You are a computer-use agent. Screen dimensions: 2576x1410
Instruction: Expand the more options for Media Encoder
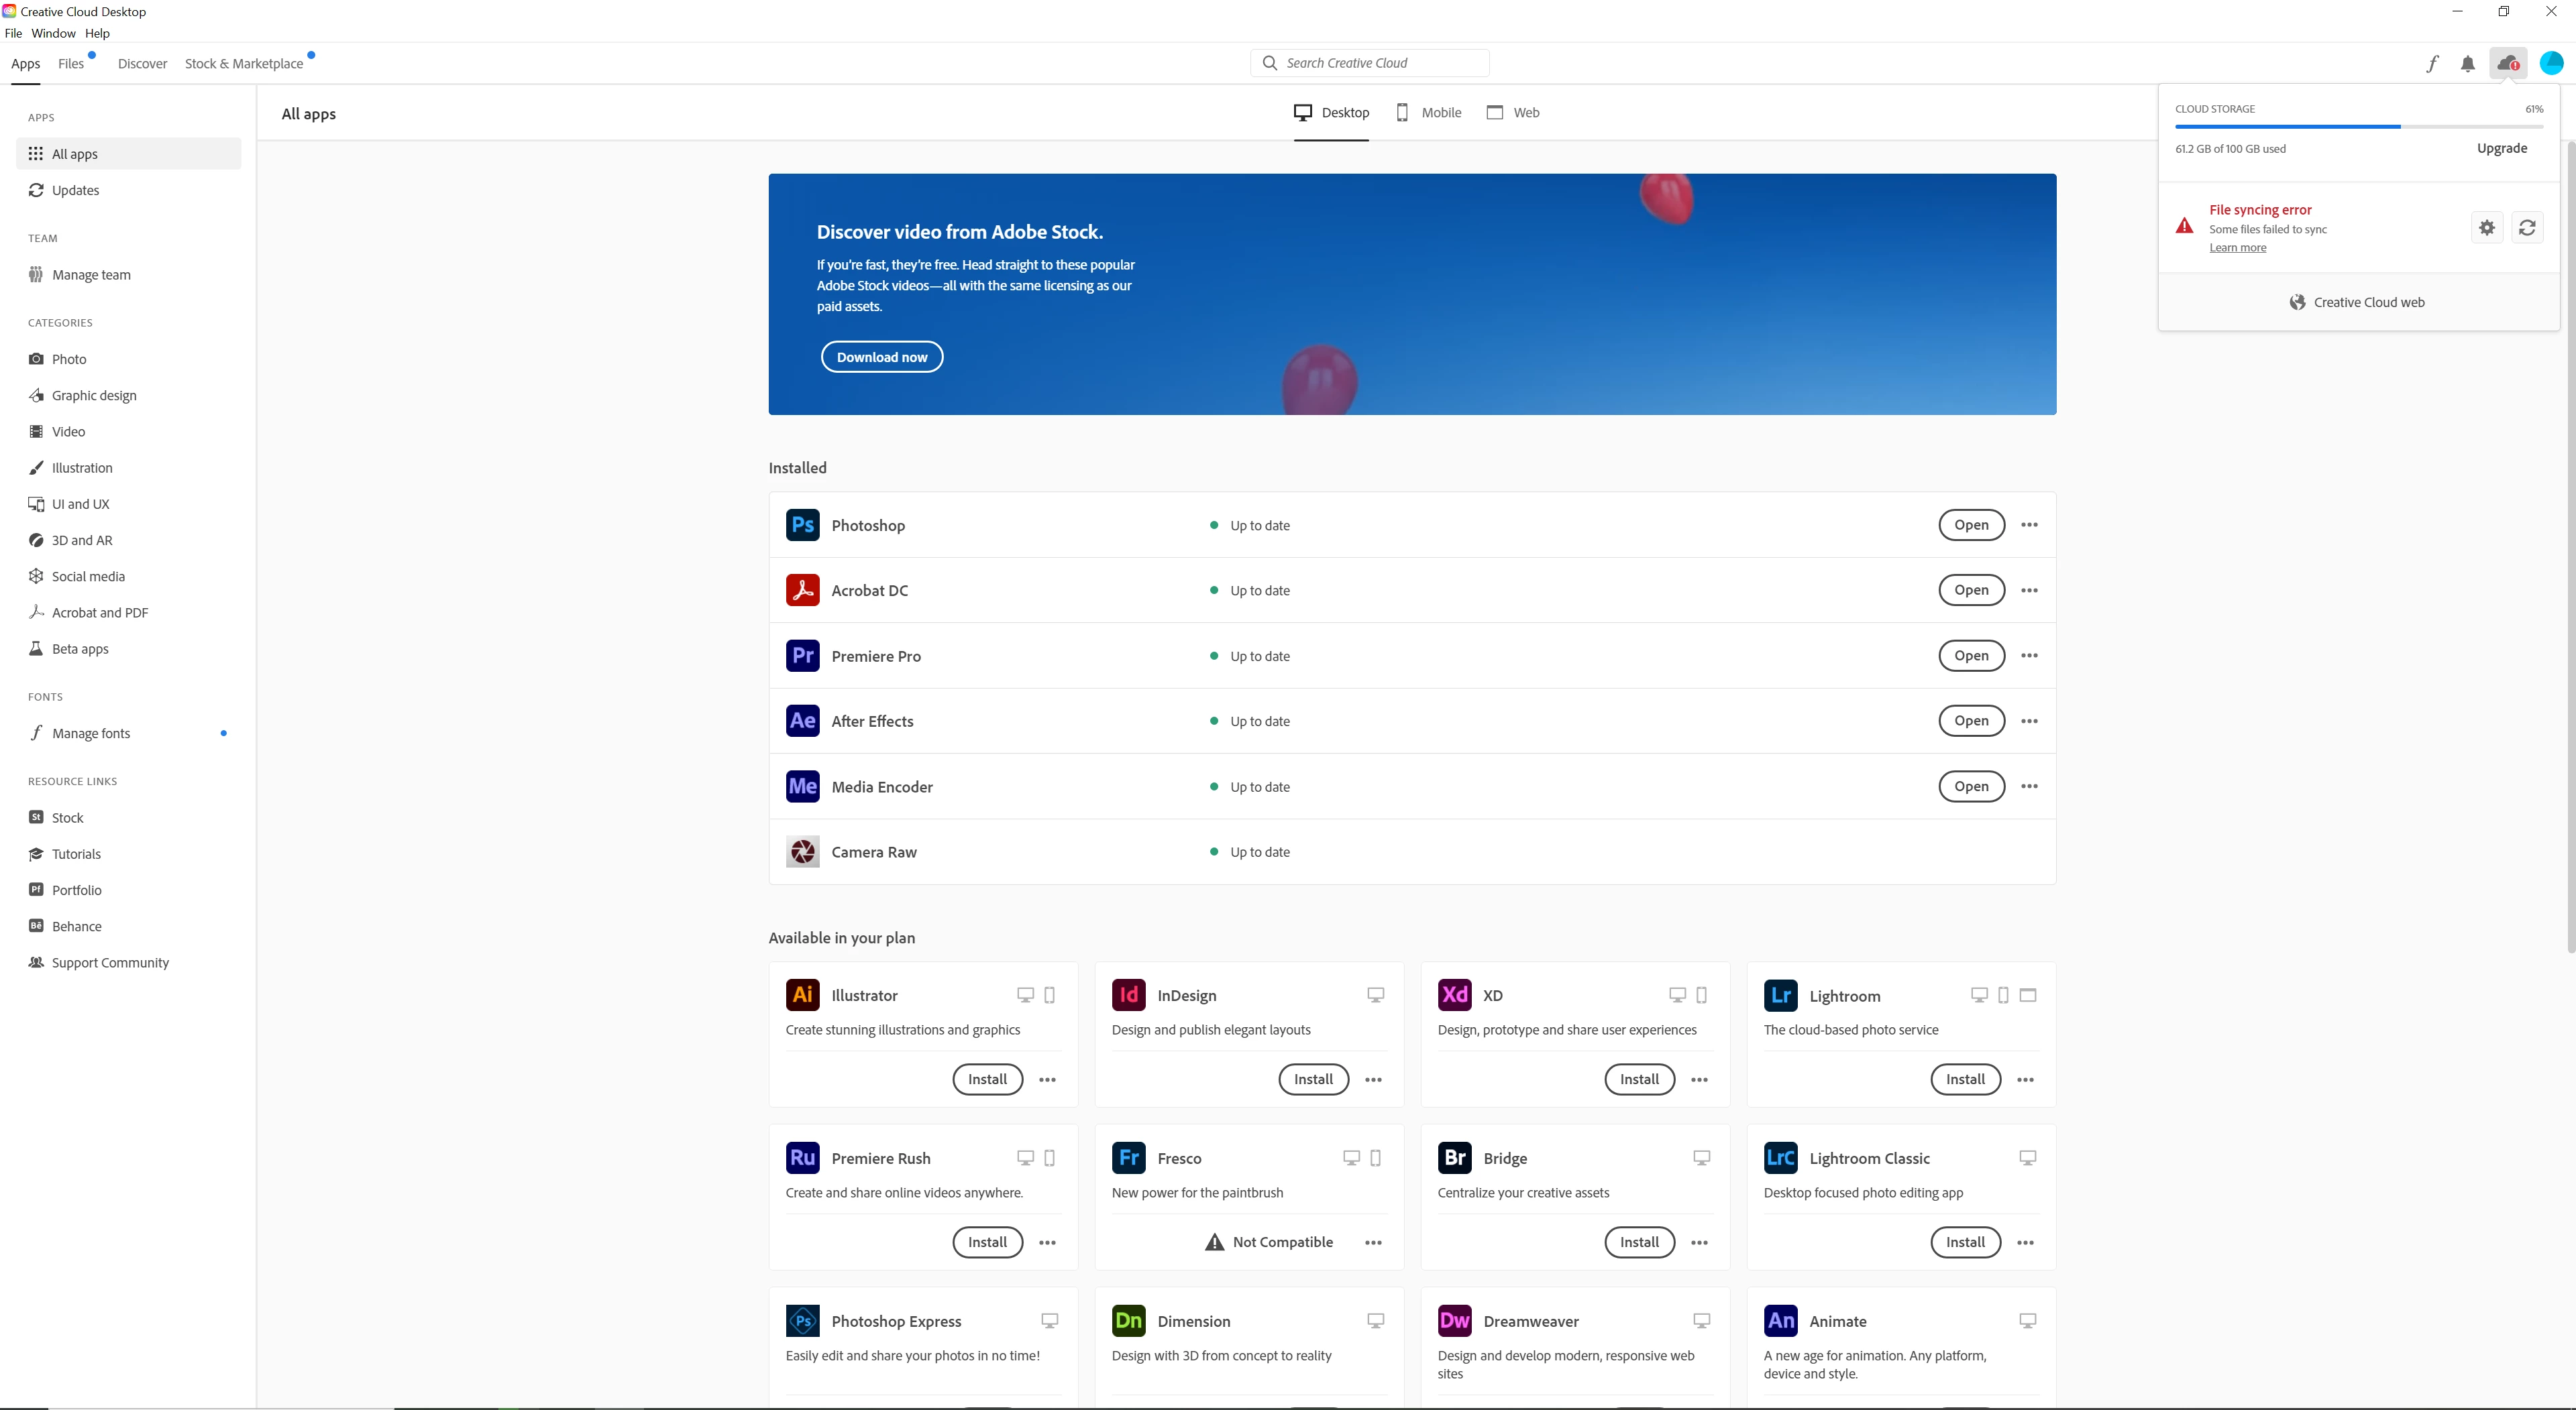tap(2029, 786)
